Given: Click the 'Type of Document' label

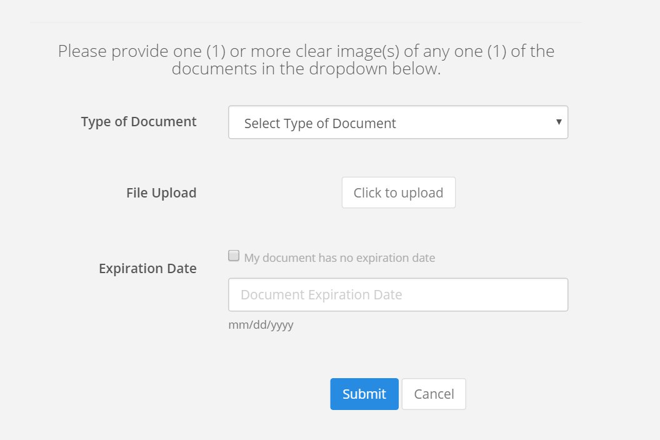Looking at the screenshot, I should coord(139,122).
